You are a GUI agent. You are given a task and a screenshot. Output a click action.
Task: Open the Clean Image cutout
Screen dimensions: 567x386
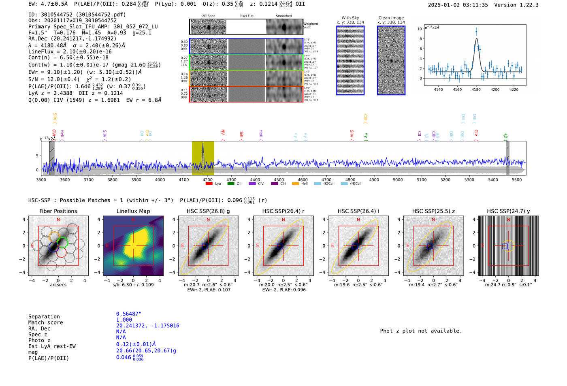(391, 60)
